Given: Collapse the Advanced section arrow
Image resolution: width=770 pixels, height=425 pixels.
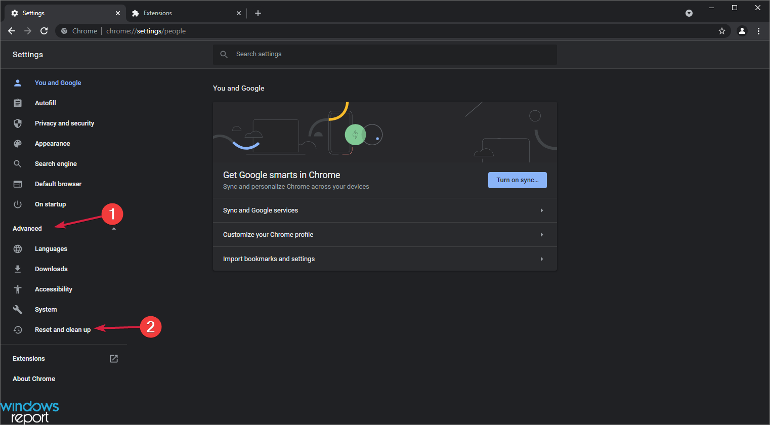Looking at the screenshot, I should coord(114,229).
